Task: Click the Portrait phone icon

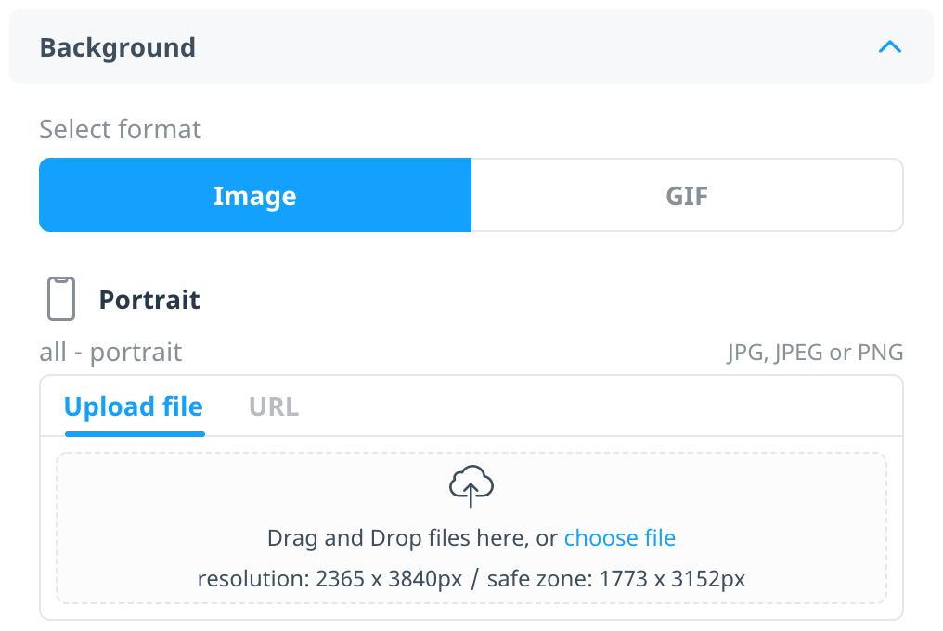Action: 61,299
